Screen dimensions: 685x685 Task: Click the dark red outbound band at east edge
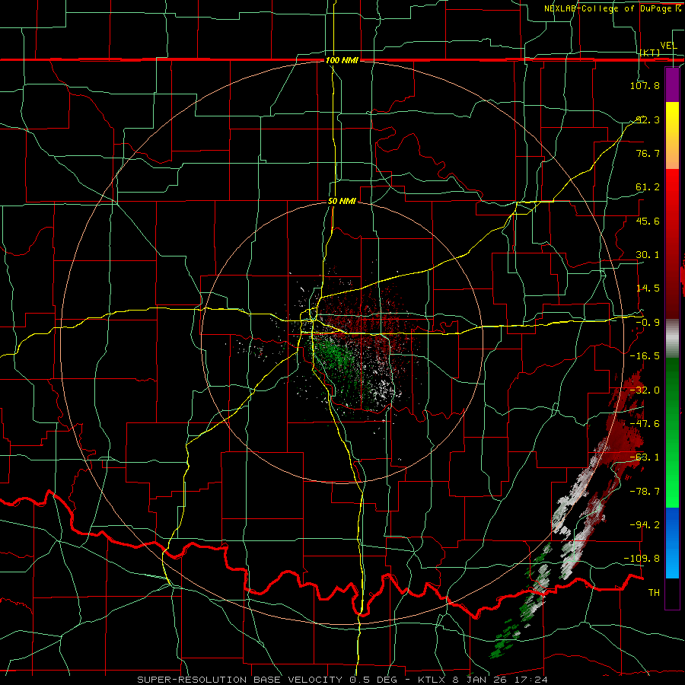pyautogui.click(x=624, y=432)
